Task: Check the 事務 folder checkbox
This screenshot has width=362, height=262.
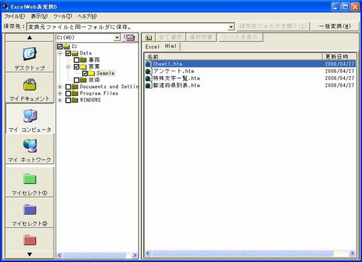Action: pos(77,60)
